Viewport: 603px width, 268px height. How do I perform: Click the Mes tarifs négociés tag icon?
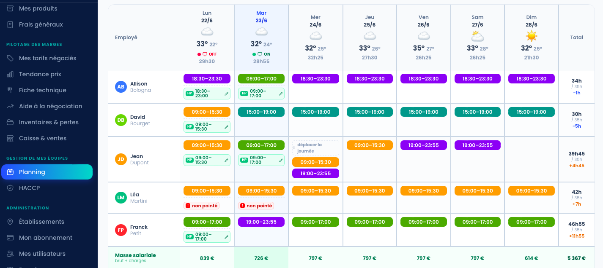point(10,58)
